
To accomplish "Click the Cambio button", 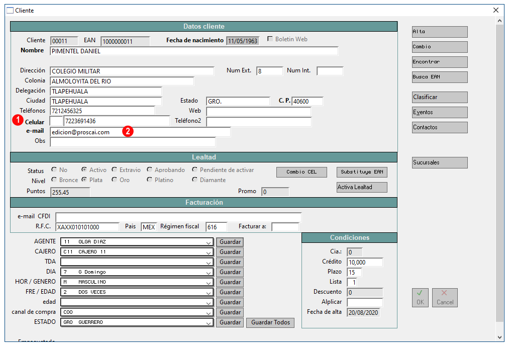I will click(x=440, y=47).
